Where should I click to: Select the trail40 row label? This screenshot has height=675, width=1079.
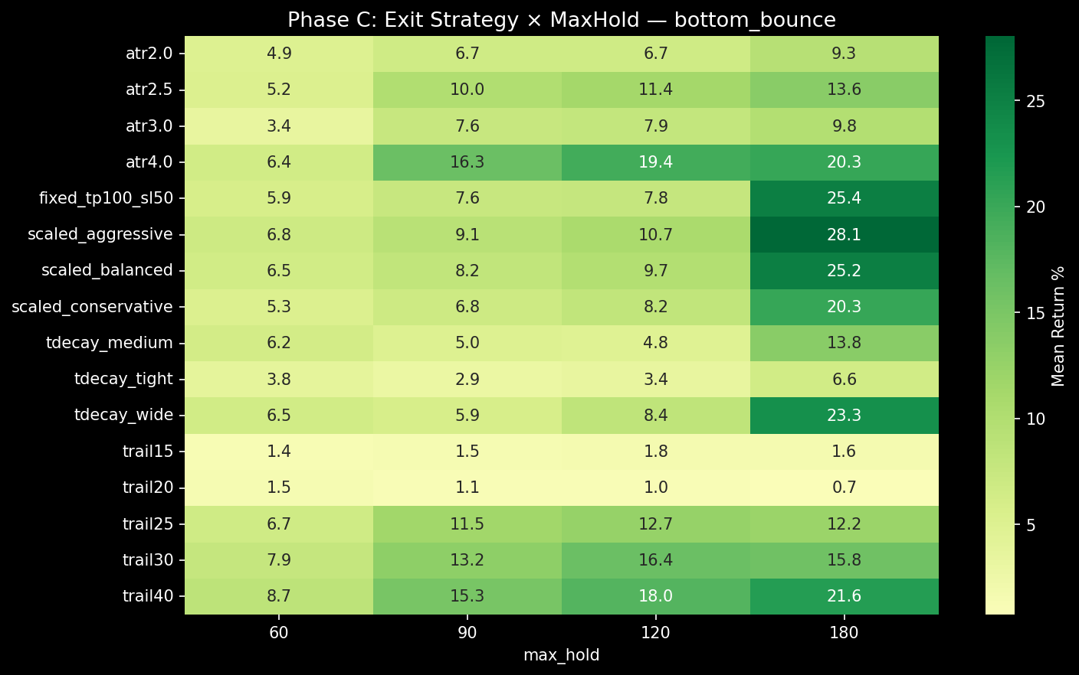click(x=147, y=595)
